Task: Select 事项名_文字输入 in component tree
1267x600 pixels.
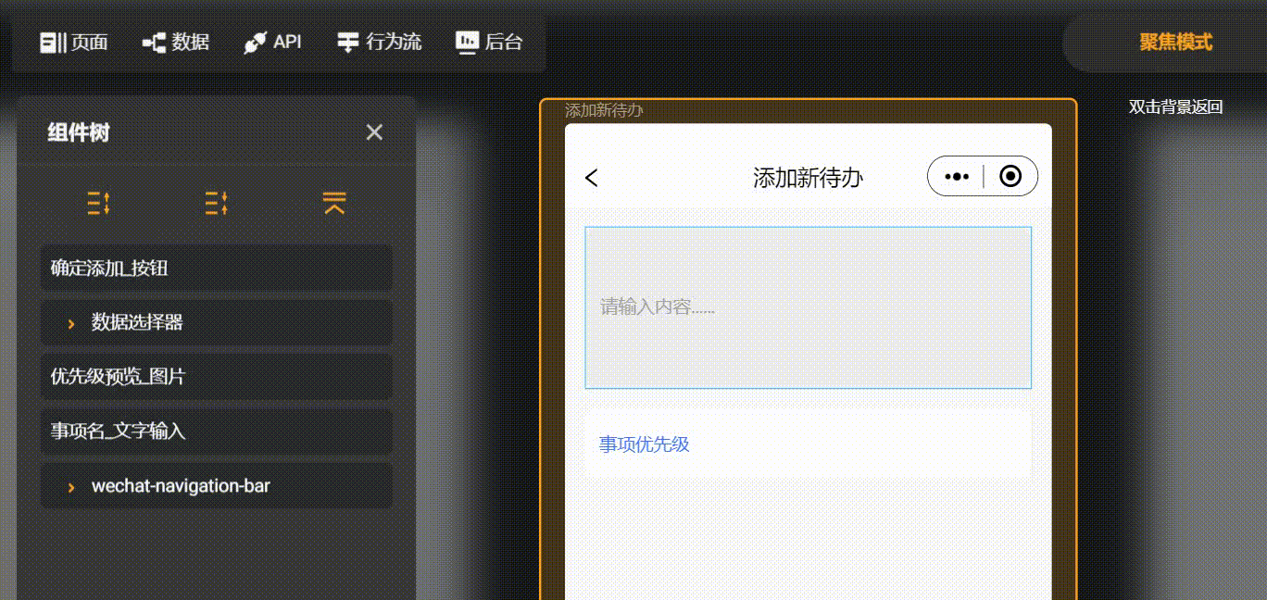Action: 217,431
